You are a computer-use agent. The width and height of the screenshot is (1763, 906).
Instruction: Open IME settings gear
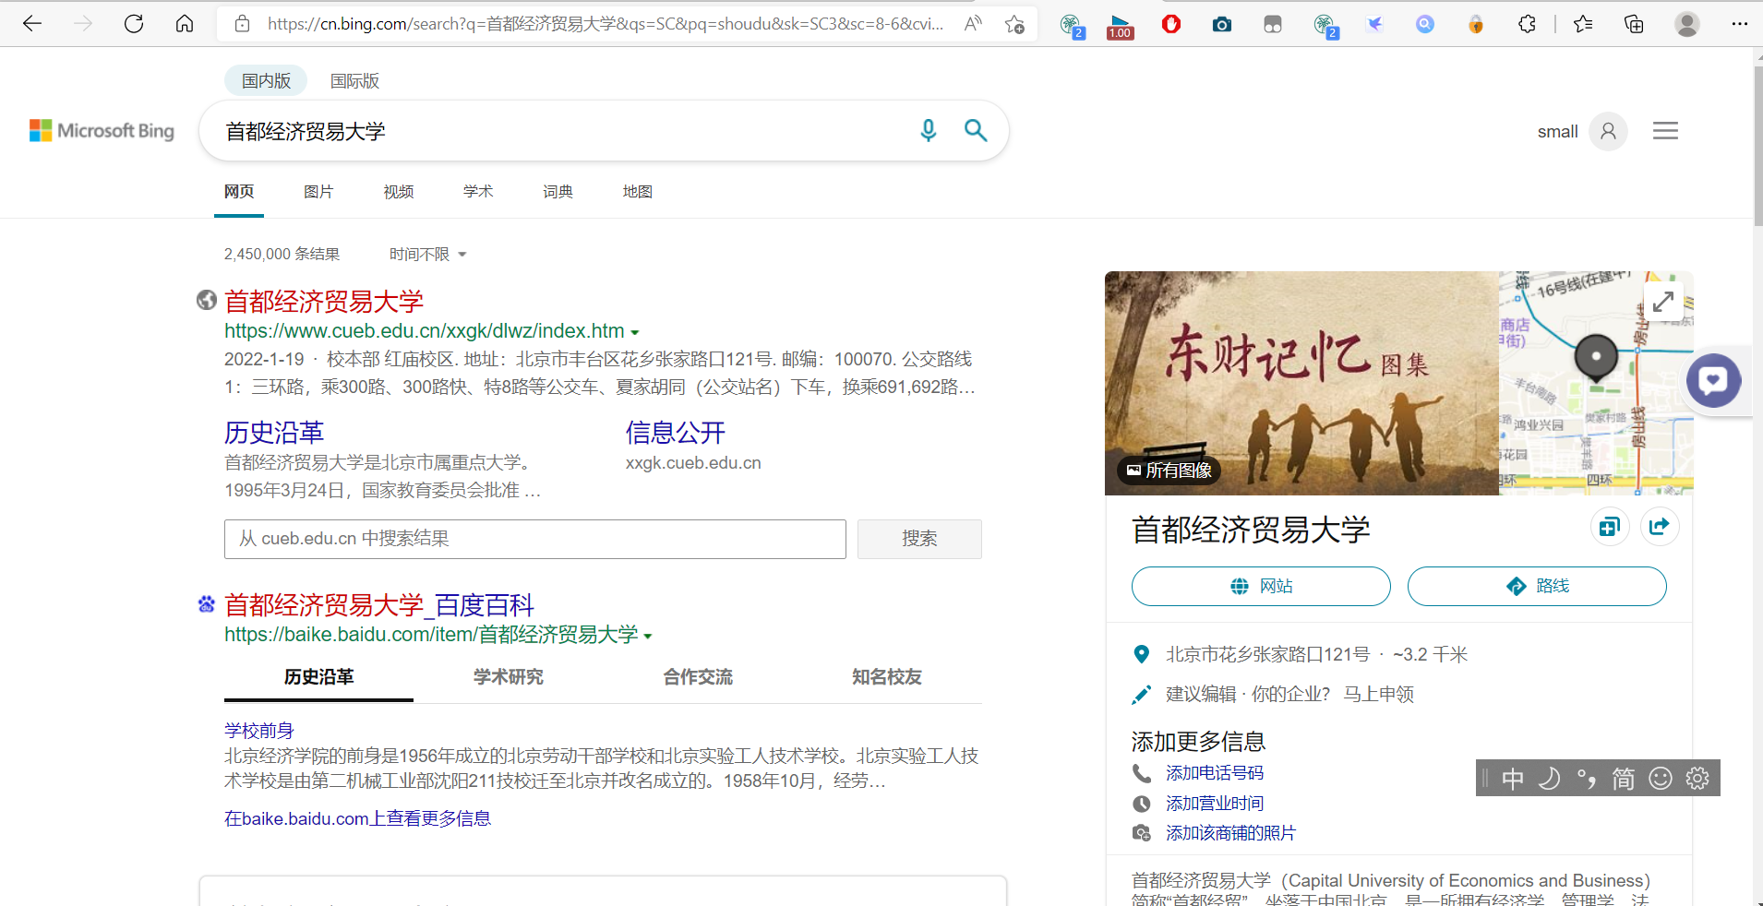point(1697,779)
